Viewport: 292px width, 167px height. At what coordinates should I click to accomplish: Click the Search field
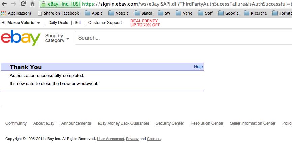pos(184,38)
